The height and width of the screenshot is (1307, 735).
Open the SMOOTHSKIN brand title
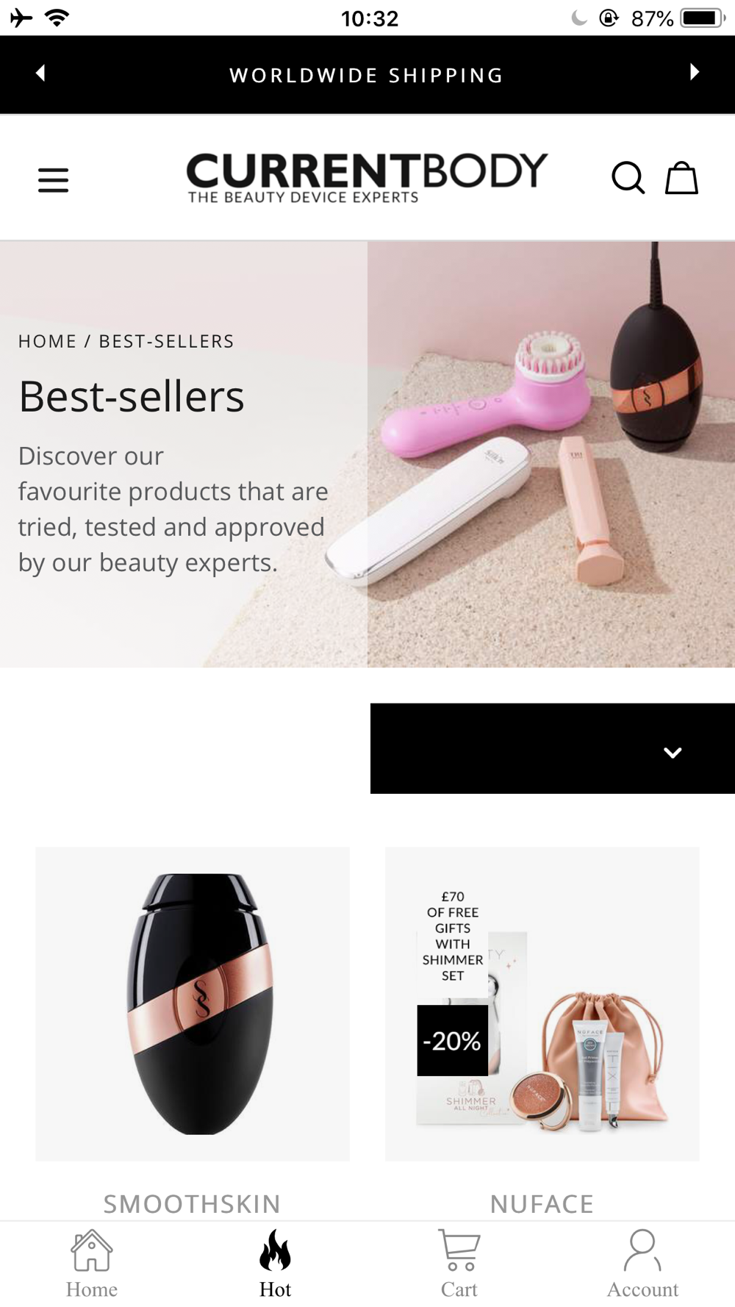click(x=192, y=1204)
